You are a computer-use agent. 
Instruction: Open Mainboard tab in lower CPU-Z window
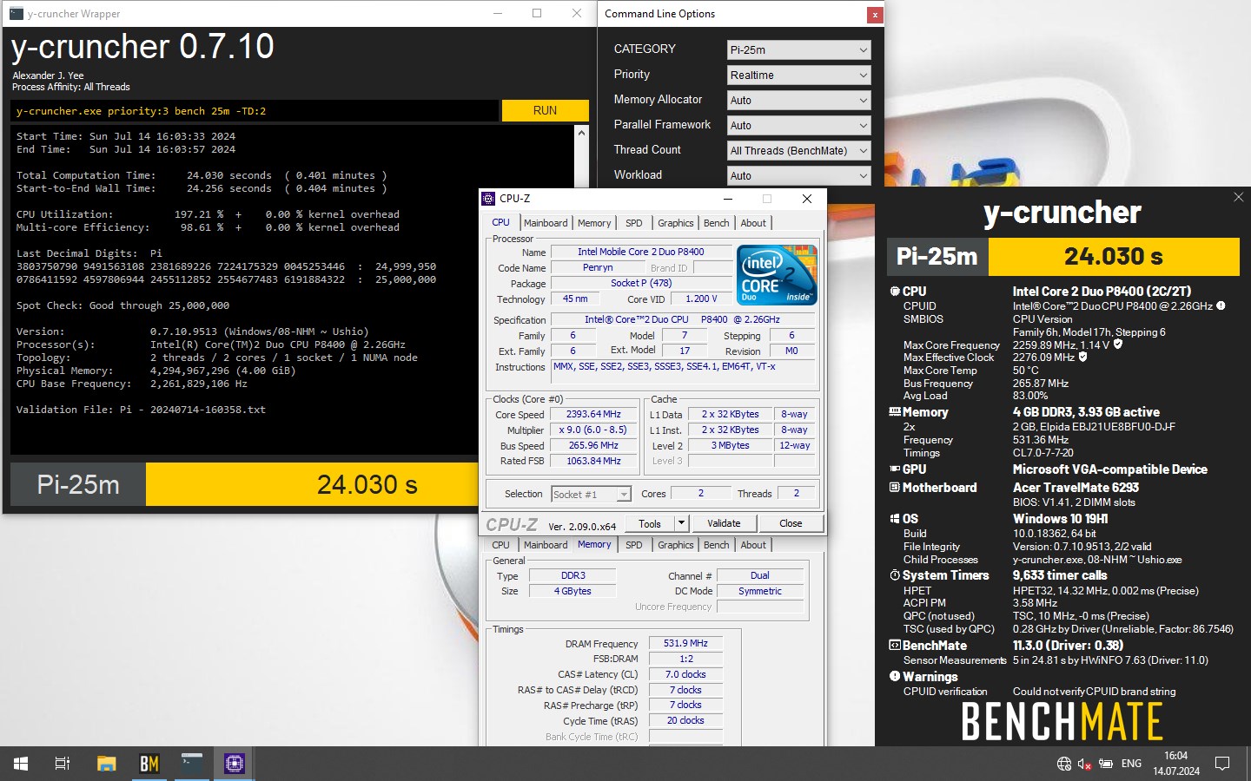pyautogui.click(x=546, y=545)
